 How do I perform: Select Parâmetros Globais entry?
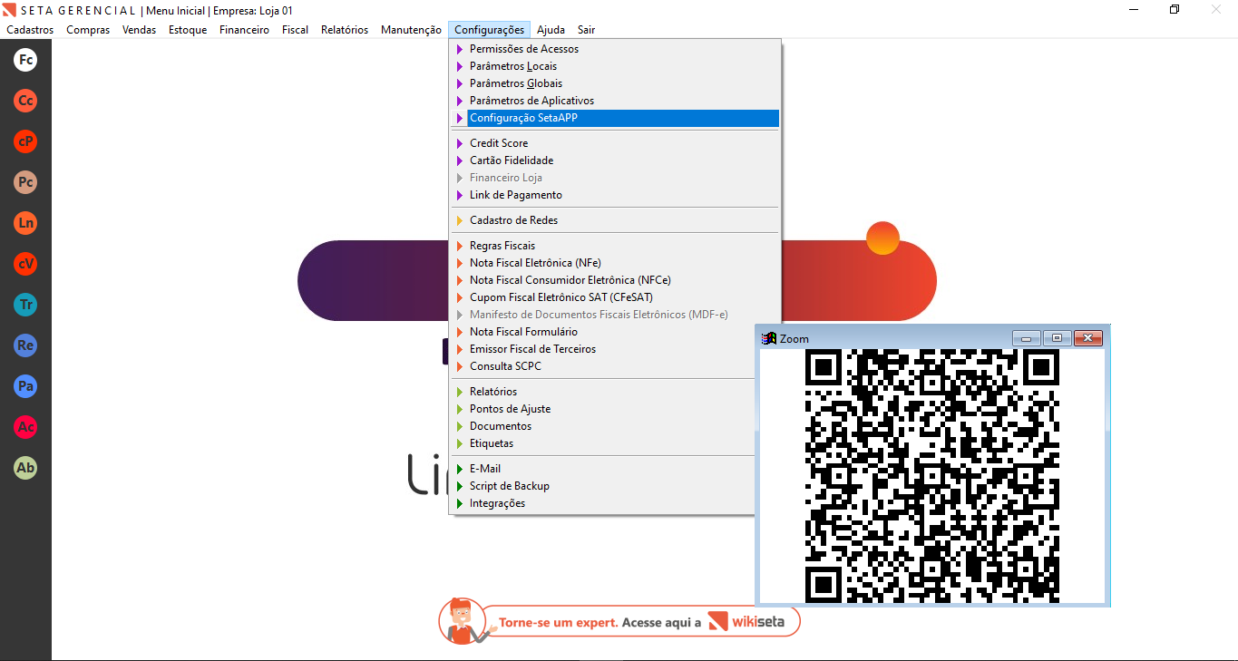coord(615,83)
